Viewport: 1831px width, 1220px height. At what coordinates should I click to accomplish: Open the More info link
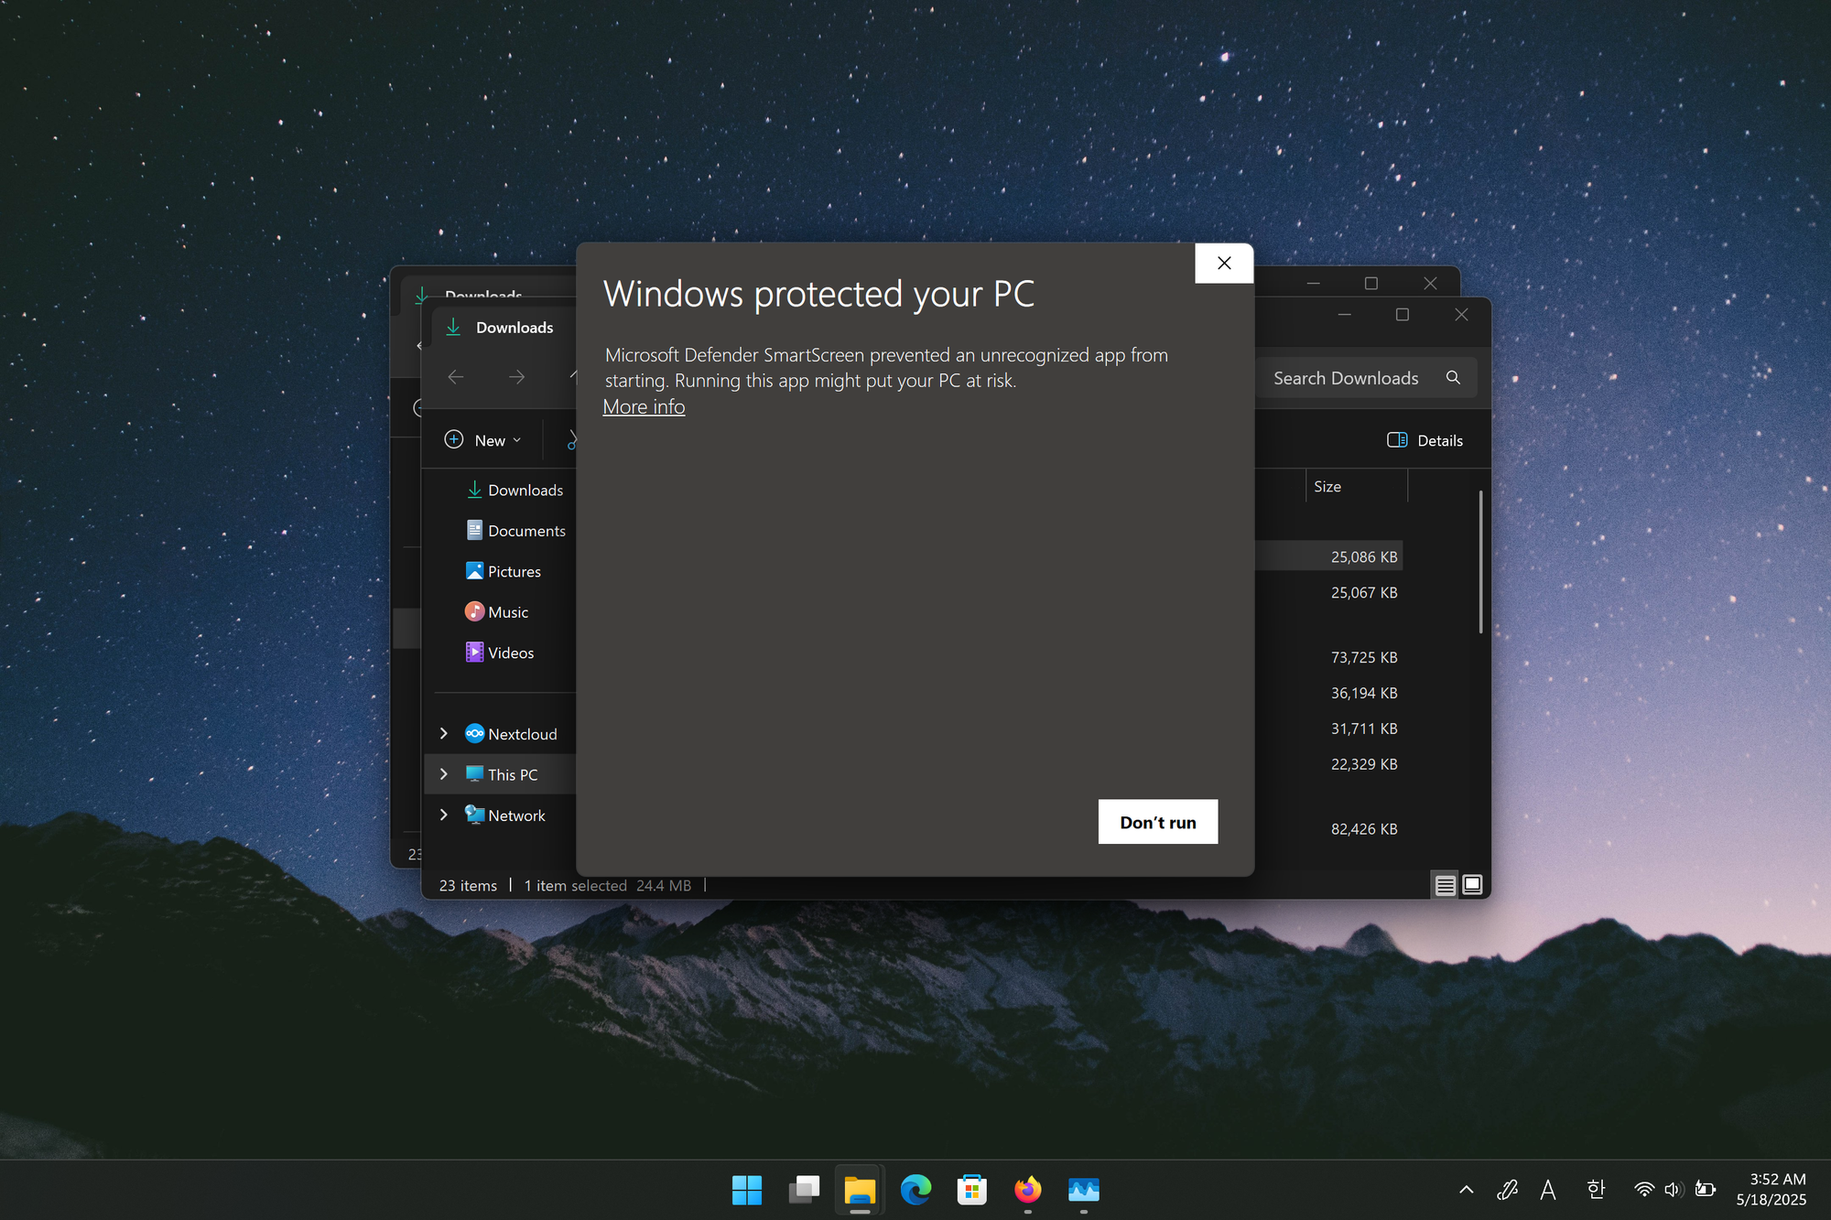[x=644, y=406]
